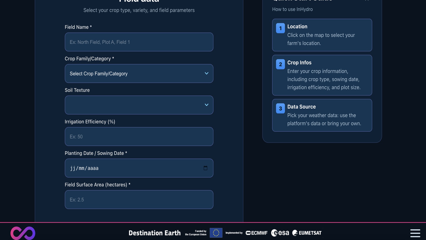
Task: Click the pink infinity loop logo
Action: click(x=23, y=233)
